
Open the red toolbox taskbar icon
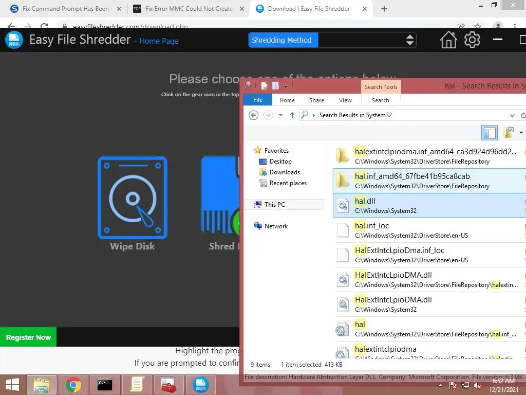coord(168,385)
